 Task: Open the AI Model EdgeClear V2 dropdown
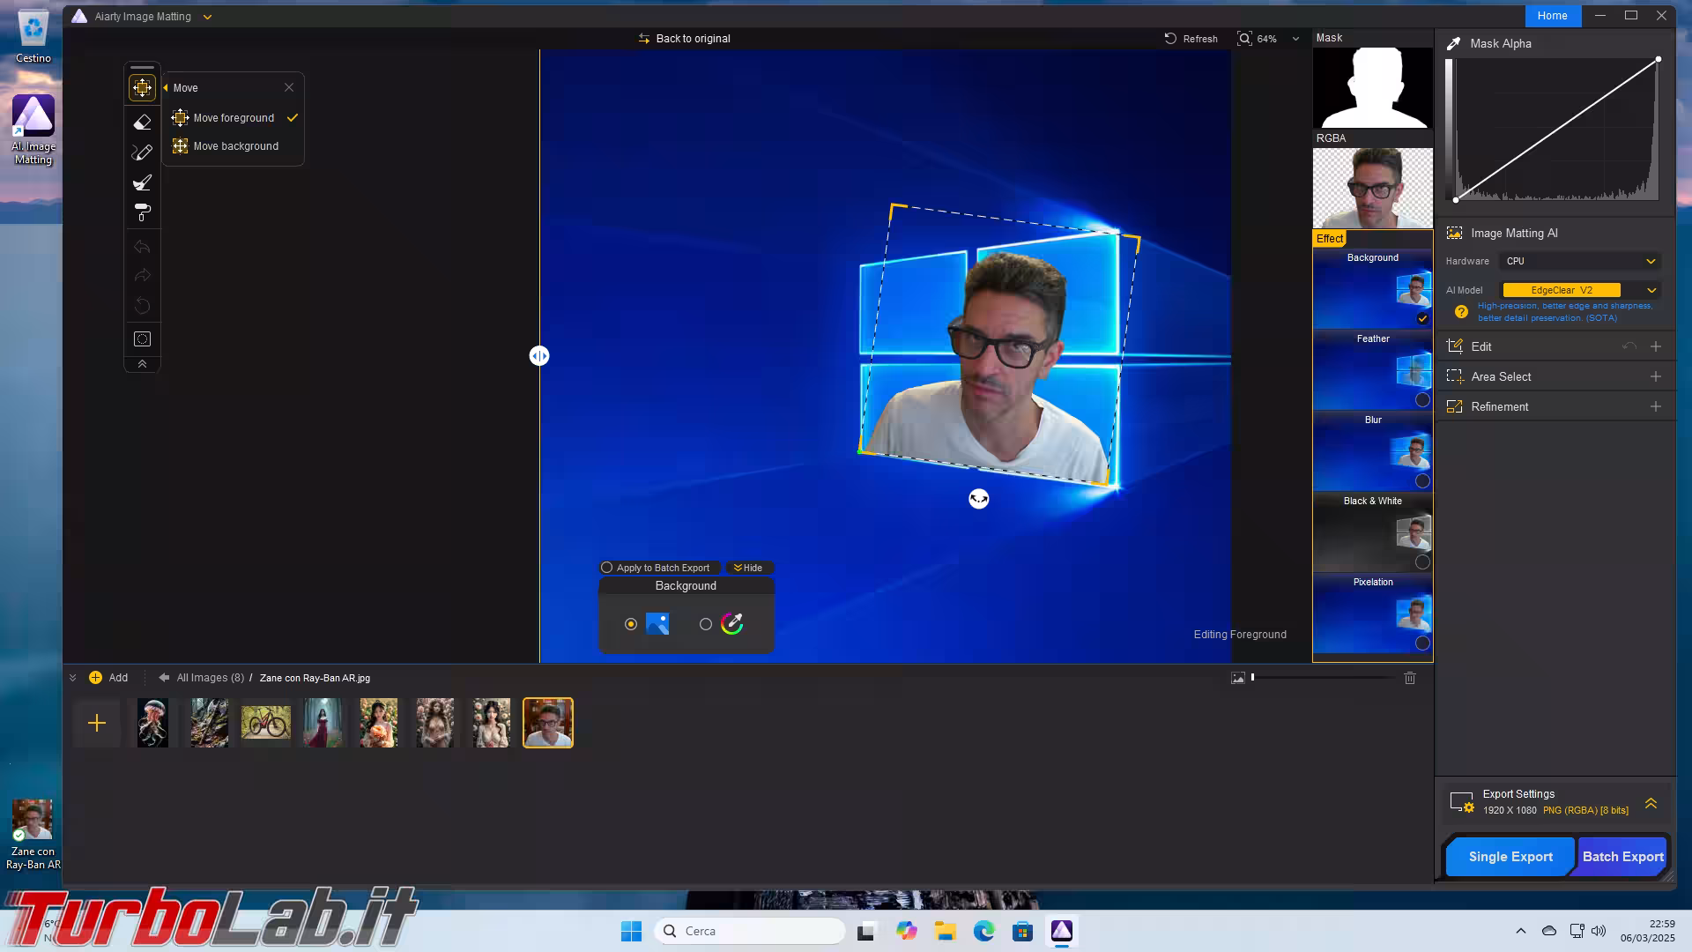coord(1580,290)
